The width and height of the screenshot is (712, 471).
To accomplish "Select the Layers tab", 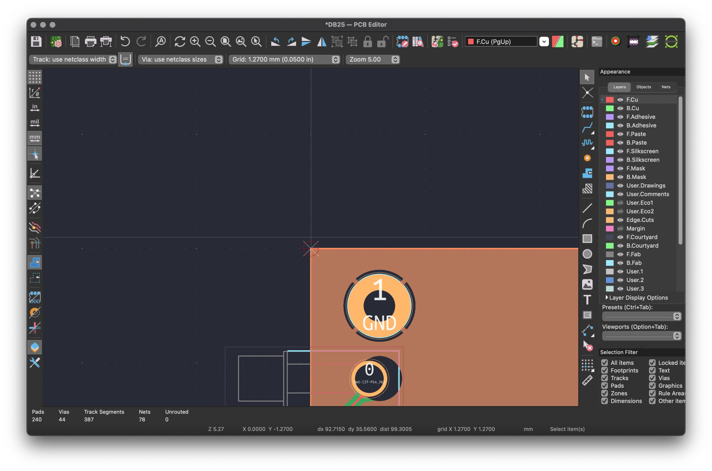I will point(619,87).
